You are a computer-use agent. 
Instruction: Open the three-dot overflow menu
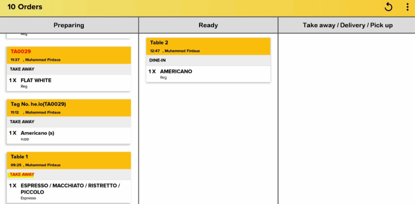407,7
